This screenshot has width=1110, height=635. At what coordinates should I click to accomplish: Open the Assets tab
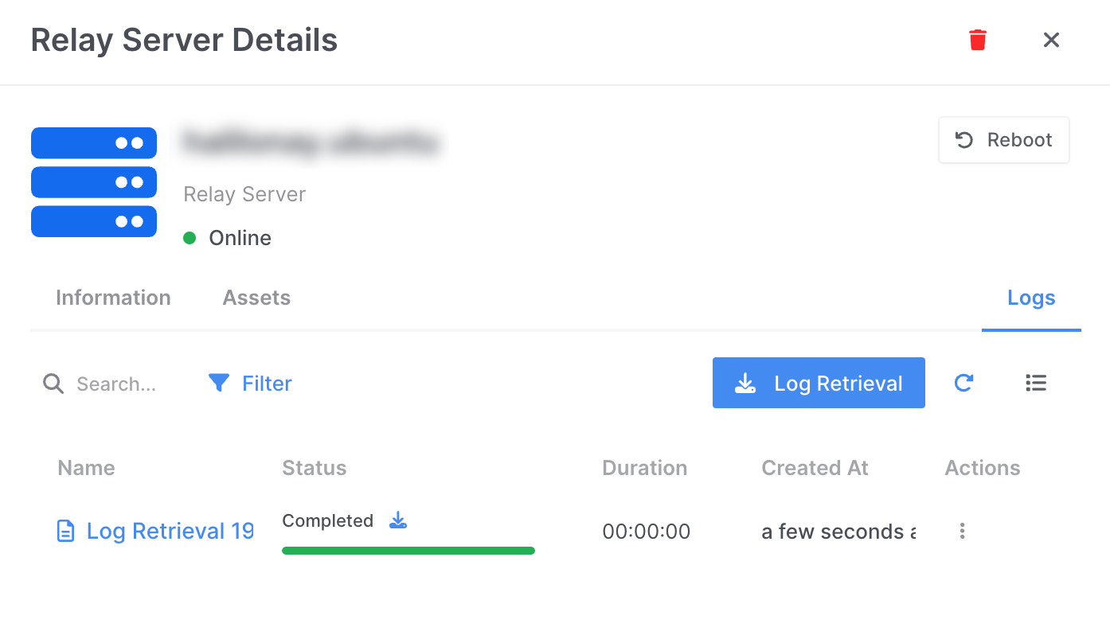pos(256,298)
